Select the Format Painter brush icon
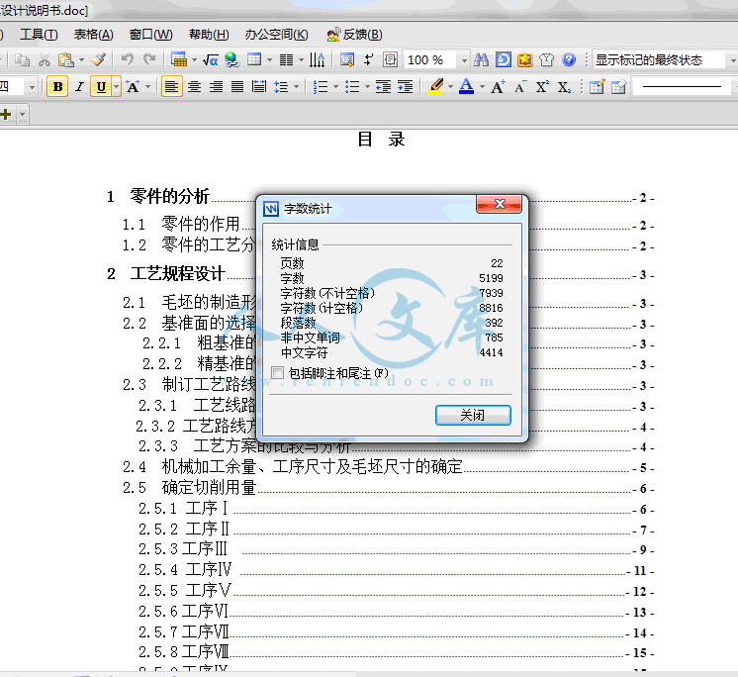 coord(99,59)
